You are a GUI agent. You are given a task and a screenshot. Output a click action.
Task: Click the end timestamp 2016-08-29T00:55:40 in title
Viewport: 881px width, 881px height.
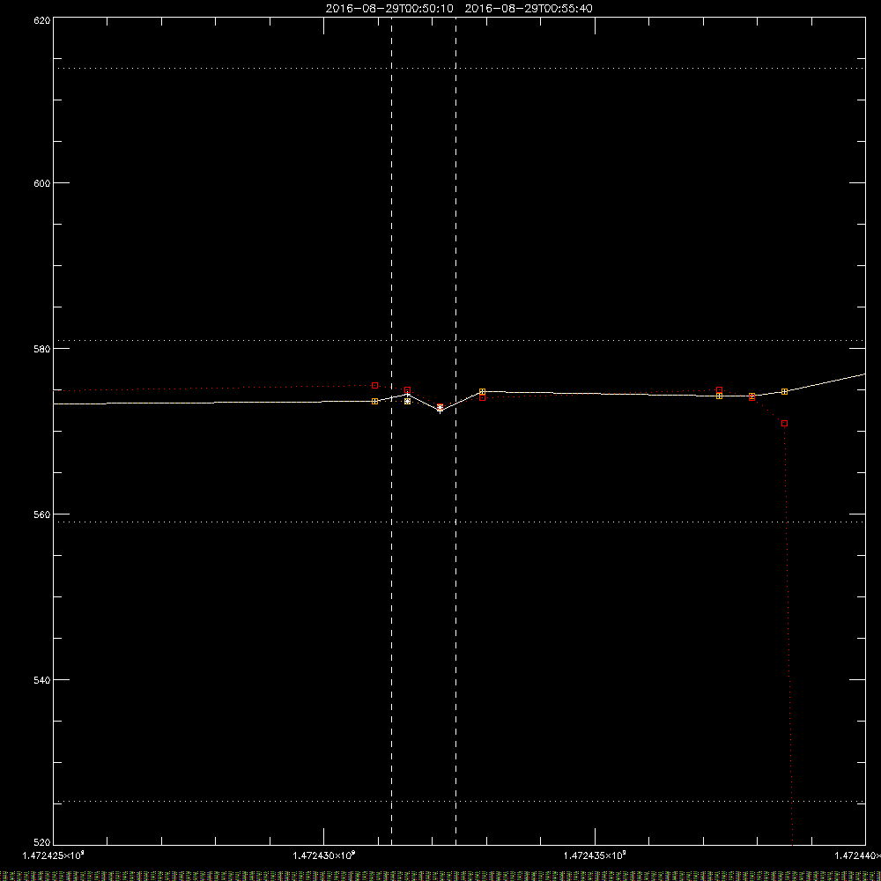coord(528,9)
